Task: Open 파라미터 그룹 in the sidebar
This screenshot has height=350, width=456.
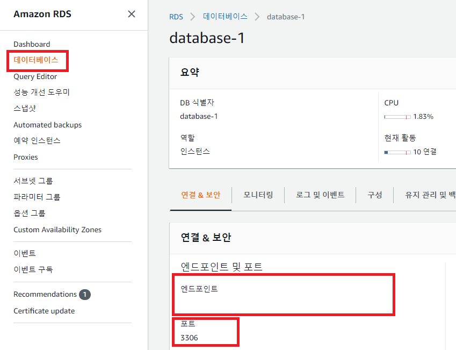Action: click(x=37, y=197)
